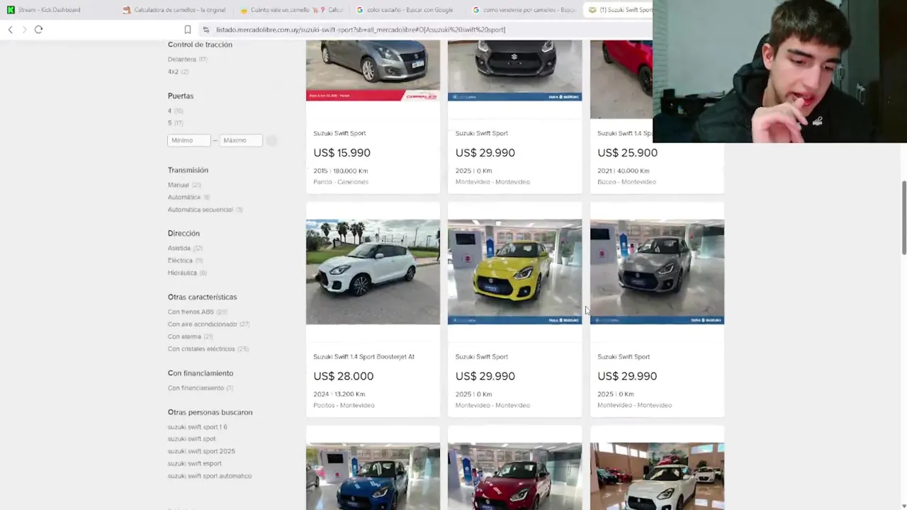The height and width of the screenshot is (510, 907).
Task: Click the Pando - Canelones location text
Action: (341, 182)
